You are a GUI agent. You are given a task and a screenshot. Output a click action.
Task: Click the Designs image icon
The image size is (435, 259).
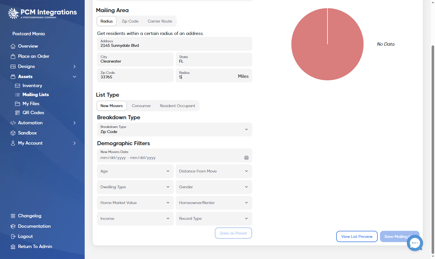coord(13,67)
